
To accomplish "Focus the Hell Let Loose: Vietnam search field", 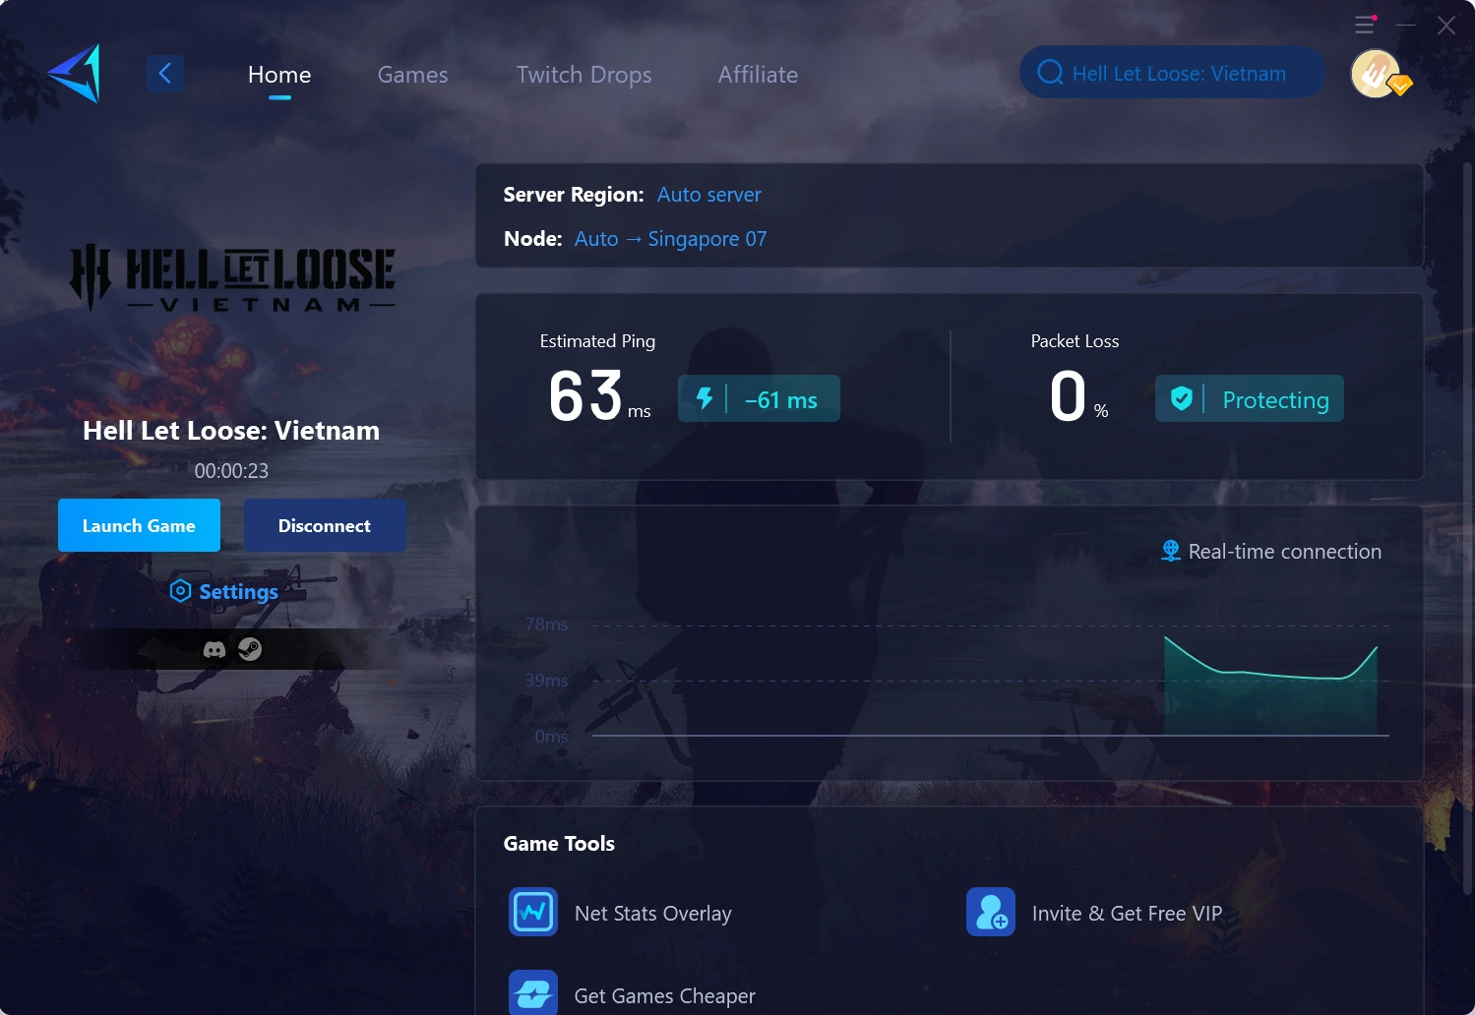I will (1173, 73).
